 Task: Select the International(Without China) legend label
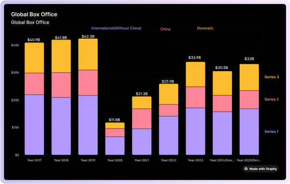pos(116,28)
